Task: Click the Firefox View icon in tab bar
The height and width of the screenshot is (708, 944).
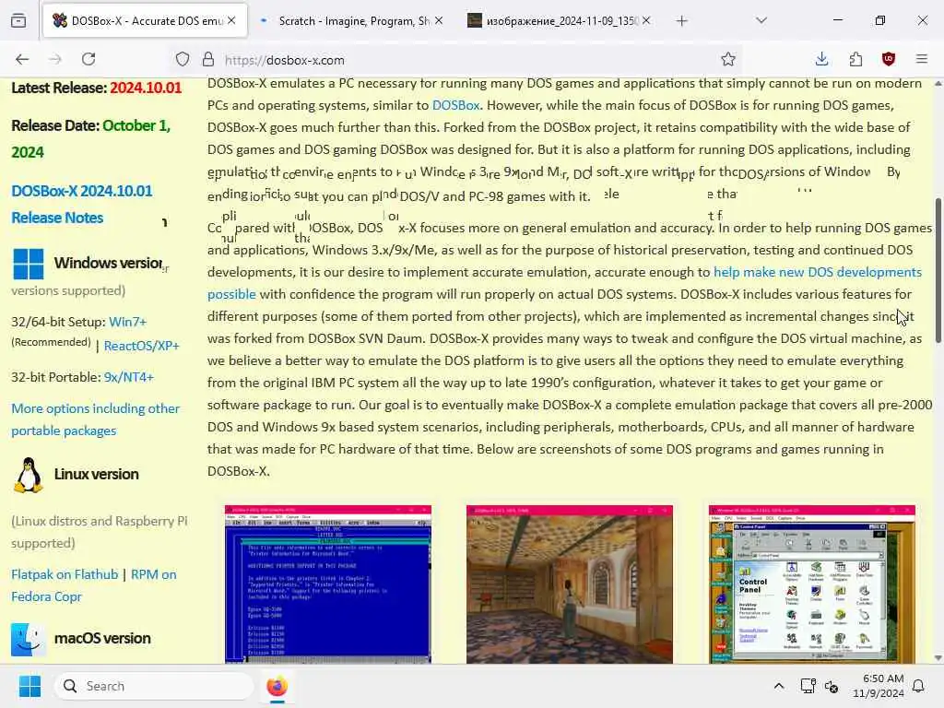Action: pyautogui.click(x=18, y=21)
